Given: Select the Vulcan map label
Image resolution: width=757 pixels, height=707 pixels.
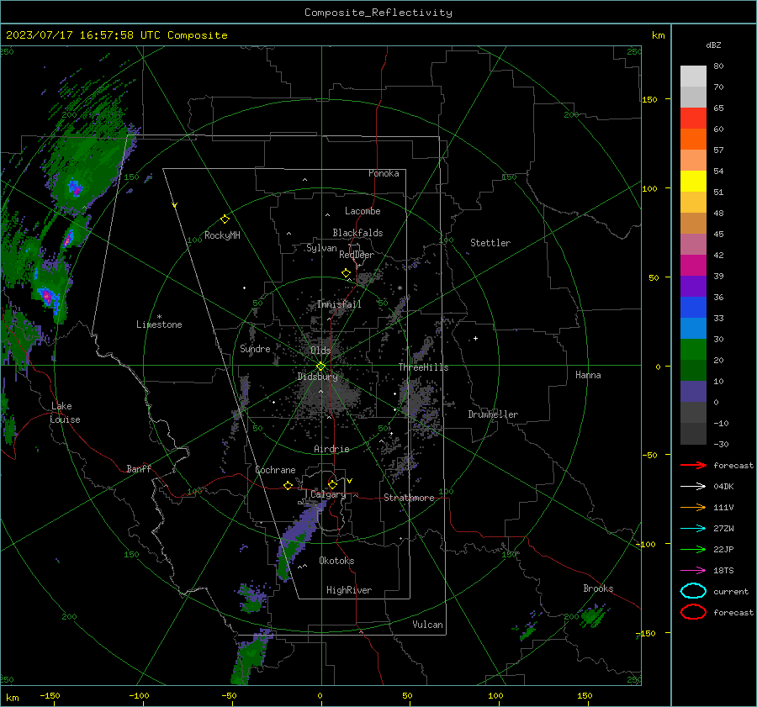Looking at the screenshot, I should point(428,625).
